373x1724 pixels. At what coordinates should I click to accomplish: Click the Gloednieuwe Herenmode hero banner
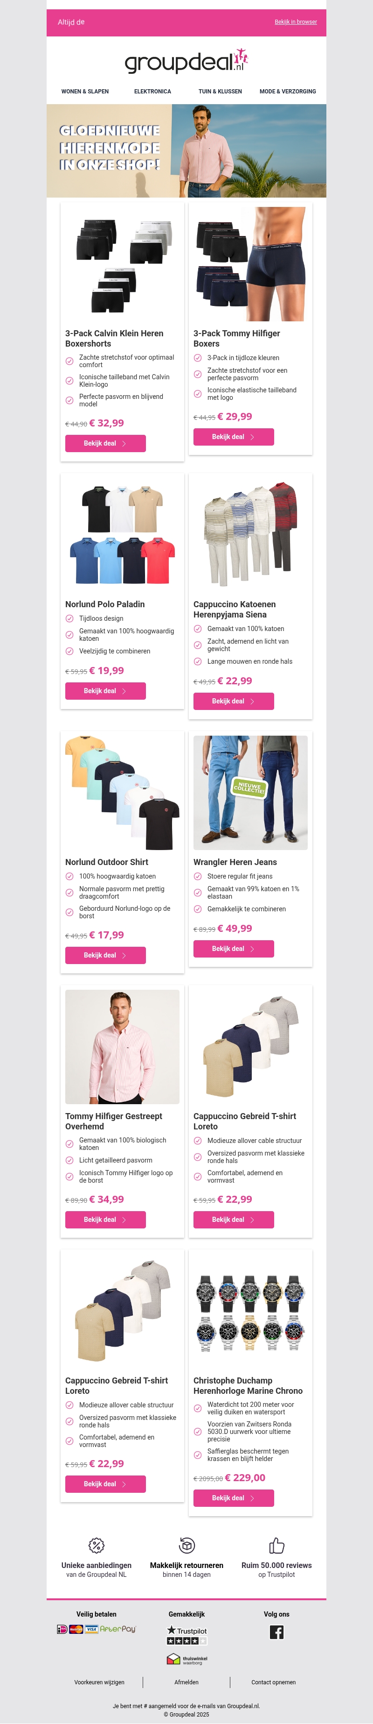tap(186, 150)
